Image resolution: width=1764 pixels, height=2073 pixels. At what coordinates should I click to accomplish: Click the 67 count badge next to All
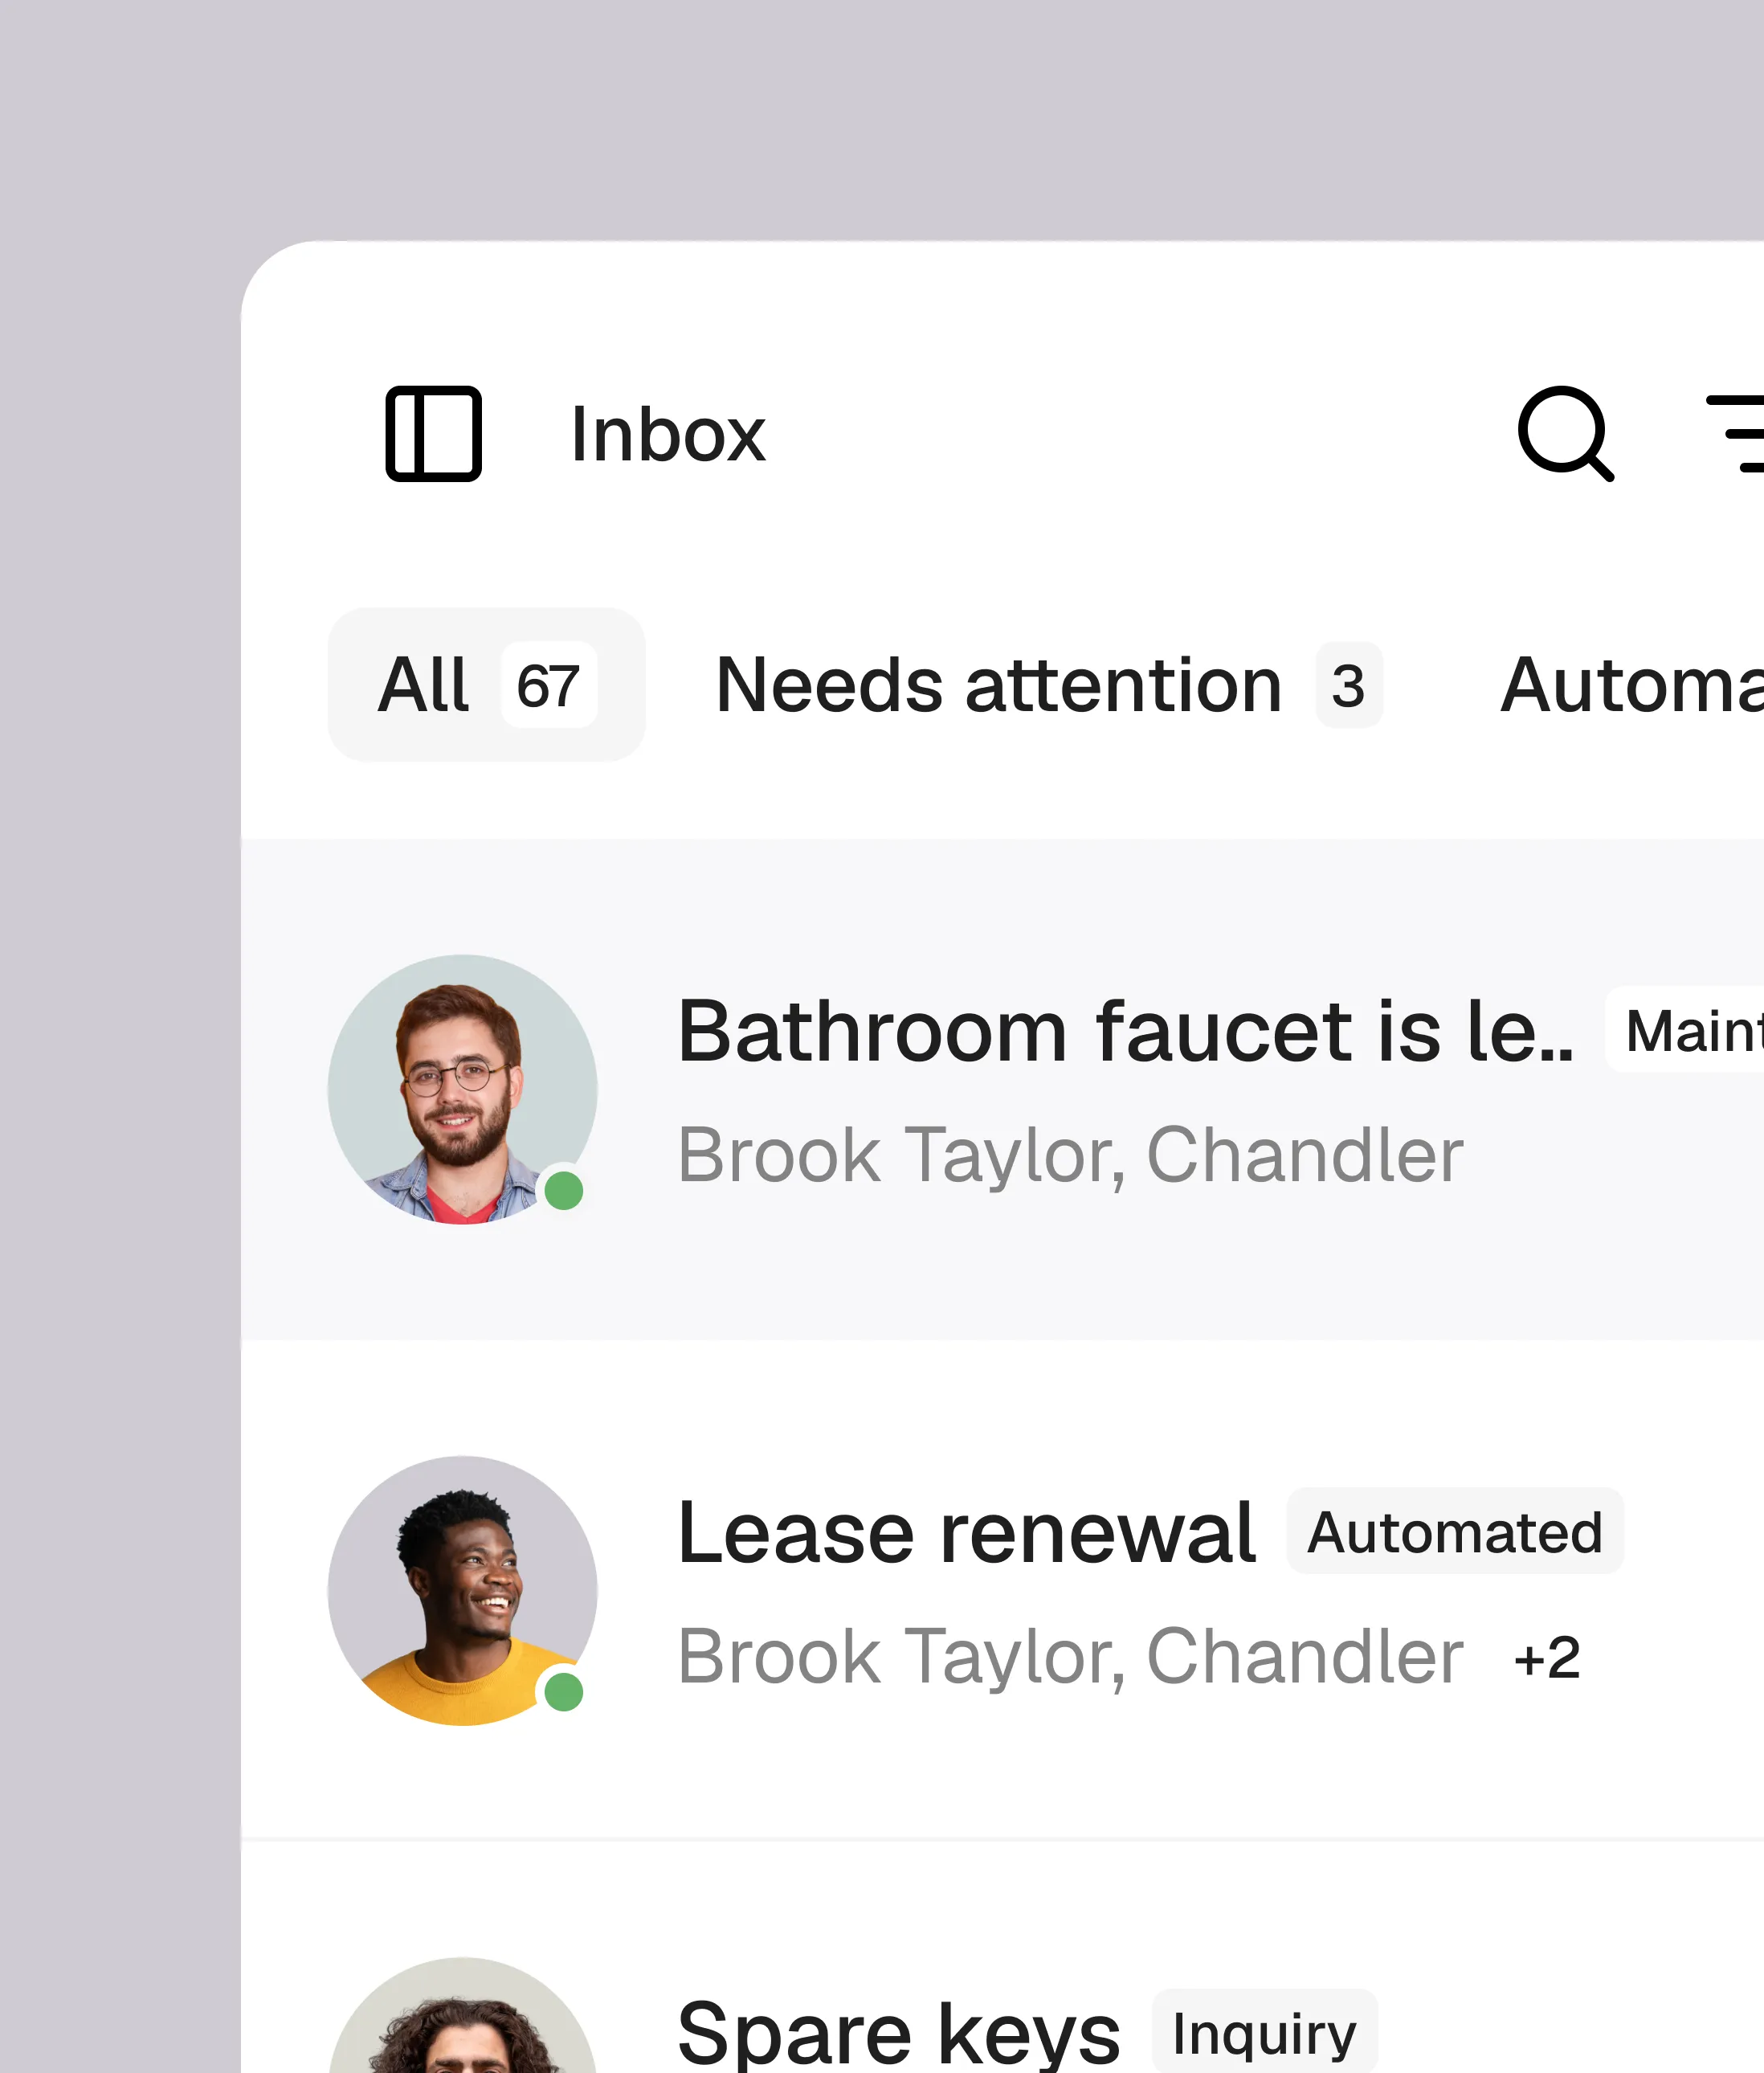pos(548,684)
